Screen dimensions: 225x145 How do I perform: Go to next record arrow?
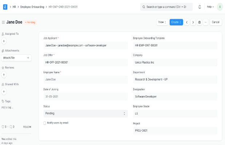[193, 22]
